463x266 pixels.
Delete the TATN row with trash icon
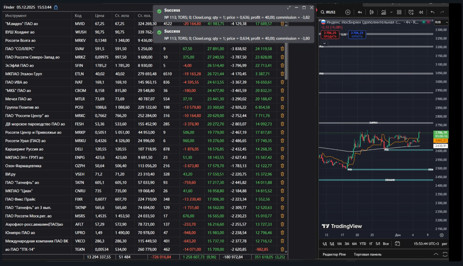point(282,183)
